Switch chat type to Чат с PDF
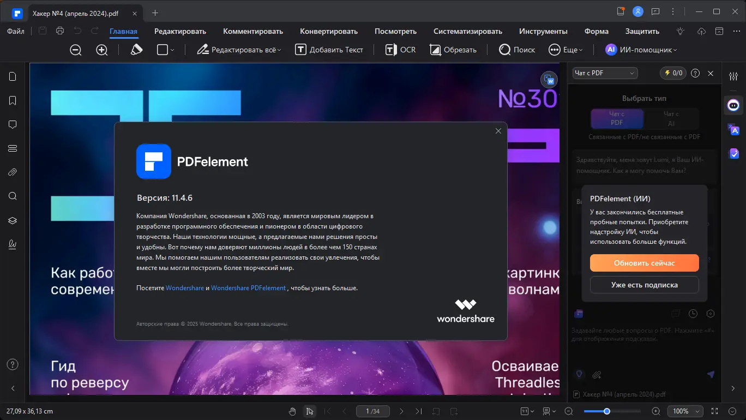 (617, 118)
